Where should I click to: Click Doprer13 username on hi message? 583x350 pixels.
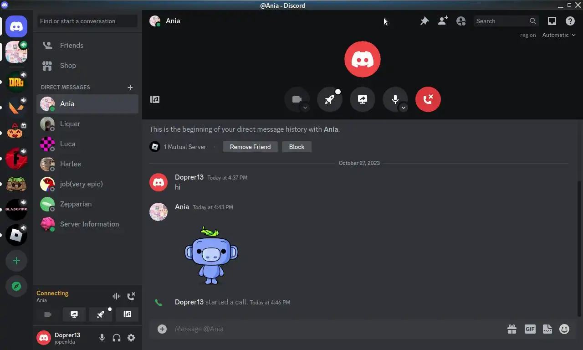pos(189,177)
